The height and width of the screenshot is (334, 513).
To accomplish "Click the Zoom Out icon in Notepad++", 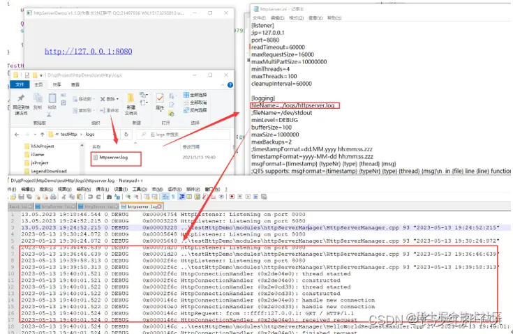I will [x=136, y=197].
